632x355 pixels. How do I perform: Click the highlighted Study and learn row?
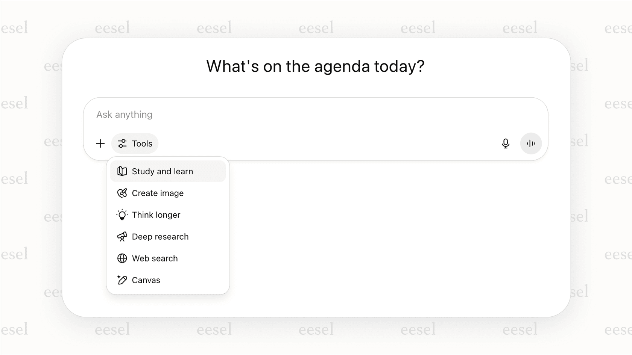[167, 171]
